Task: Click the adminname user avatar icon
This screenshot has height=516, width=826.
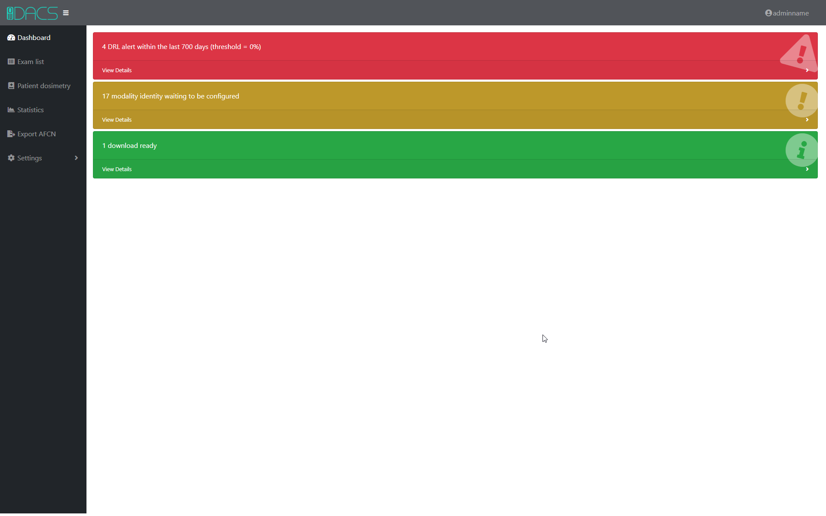Action: (x=768, y=13)
